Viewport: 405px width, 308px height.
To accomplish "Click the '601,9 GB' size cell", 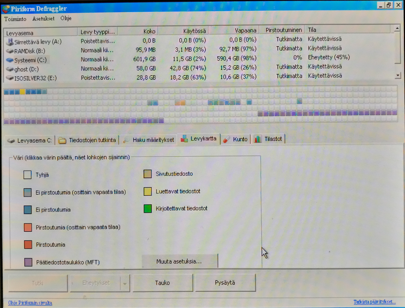I will tap(144, 59).
